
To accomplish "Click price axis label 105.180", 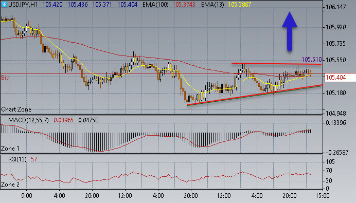I will (336, 93).
